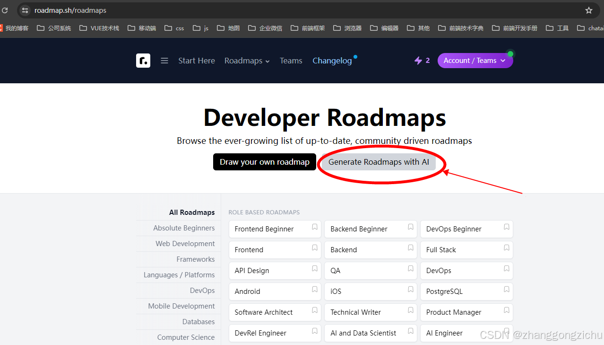Open the Account / Teams dropdown
This screenshot has width=604, height=345.
click(x=475, y=61)
